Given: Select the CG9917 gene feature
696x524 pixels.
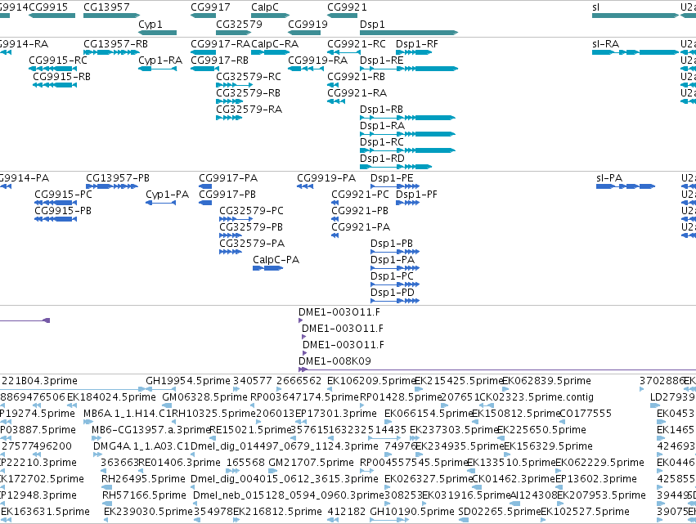Looking at the screenshot, I should pyautogui.click(x=204, y=16).
